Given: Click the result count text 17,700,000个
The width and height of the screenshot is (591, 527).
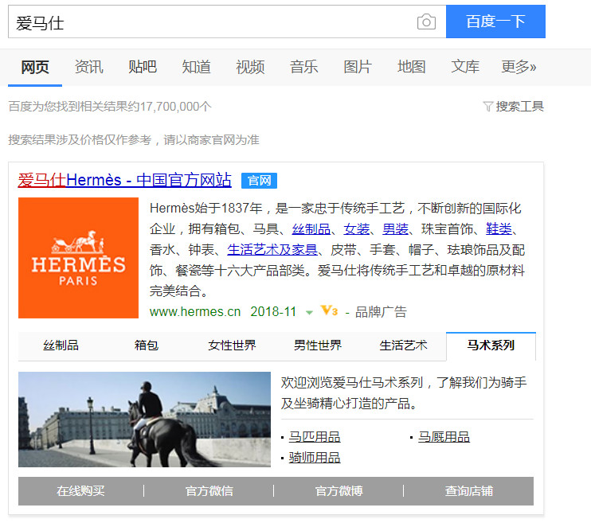Looking at the screenshot, I should click(x=176, y=107).
